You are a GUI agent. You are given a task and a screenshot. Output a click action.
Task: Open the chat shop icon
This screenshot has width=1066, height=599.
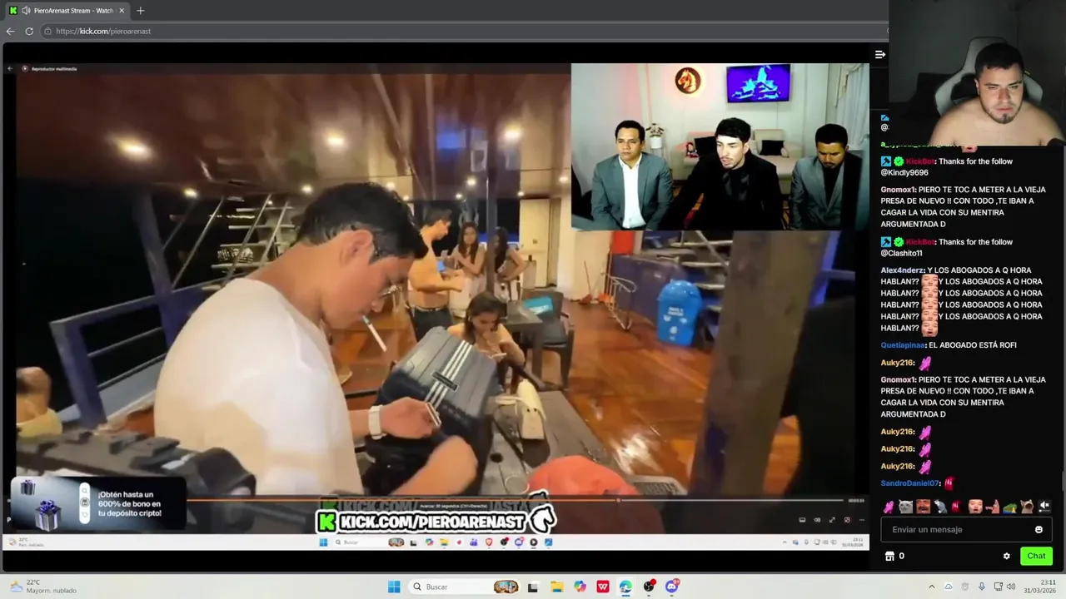889,556
